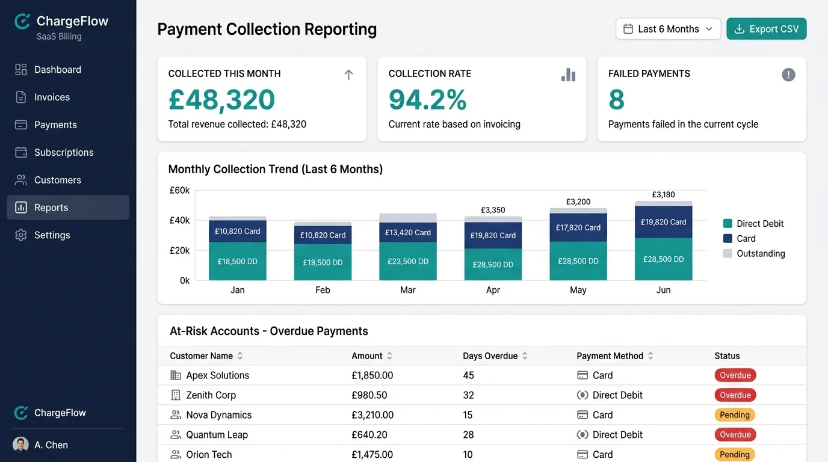Screen dimensions: 828x462
Task: Click the warning icon on Failed Payments card
Action: (788, 74)
